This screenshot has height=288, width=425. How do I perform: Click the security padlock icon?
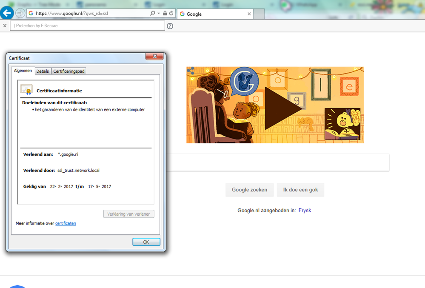[165, 13]
